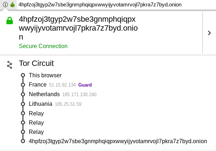Click the Lithuania relay node circle

pyautogui.click(x=23, y=104)
